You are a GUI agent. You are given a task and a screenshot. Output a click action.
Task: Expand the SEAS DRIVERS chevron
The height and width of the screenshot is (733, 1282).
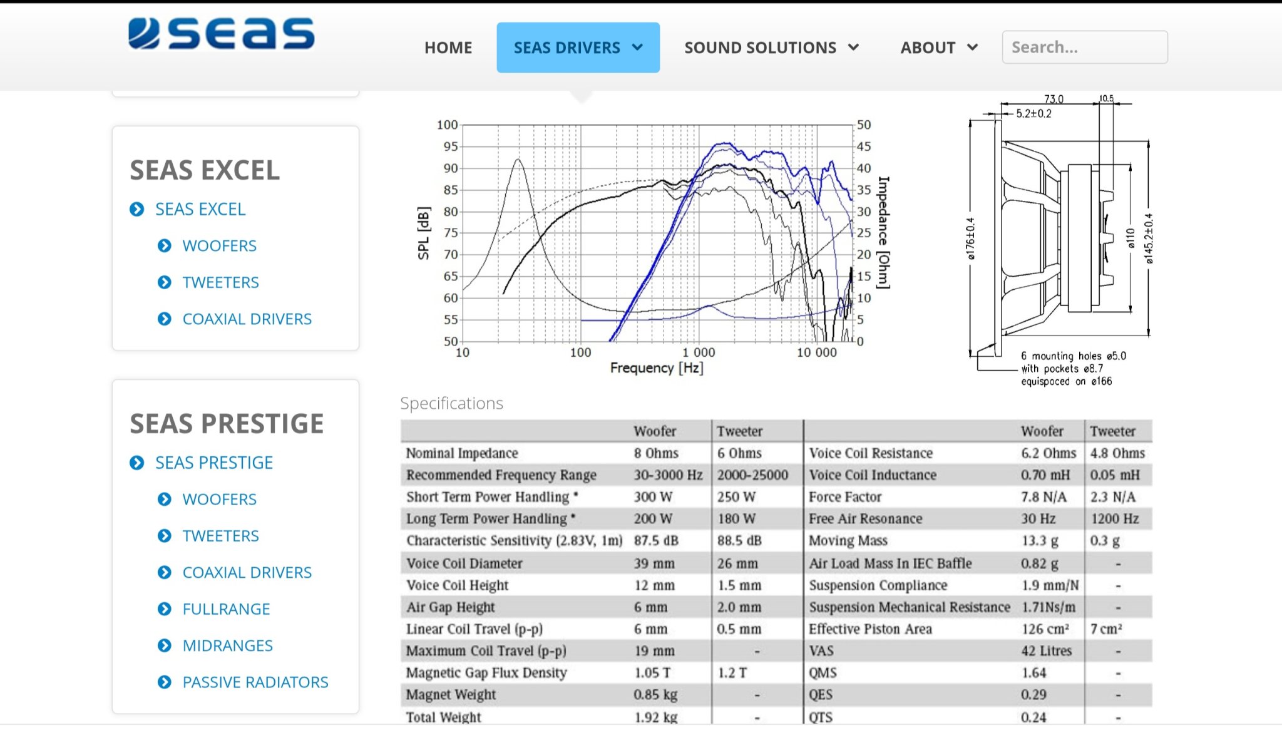point(637,47)
